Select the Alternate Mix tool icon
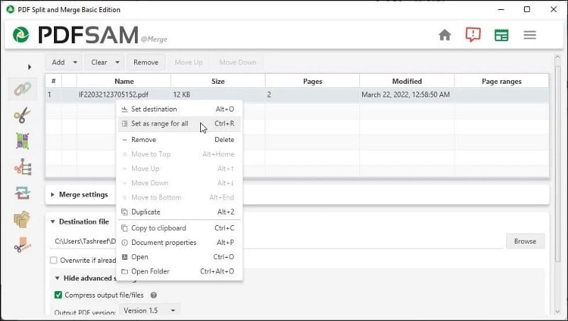The image size is (568, 321). click(x=23, y=141)
